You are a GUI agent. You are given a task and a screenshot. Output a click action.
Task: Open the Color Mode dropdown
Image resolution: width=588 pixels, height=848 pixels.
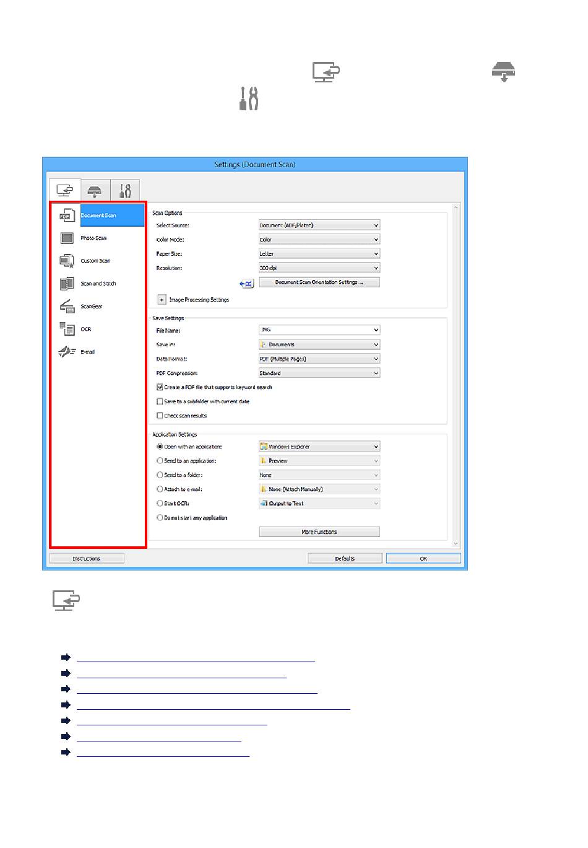point(319,240)
